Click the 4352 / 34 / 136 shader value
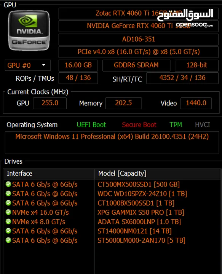 182,78
